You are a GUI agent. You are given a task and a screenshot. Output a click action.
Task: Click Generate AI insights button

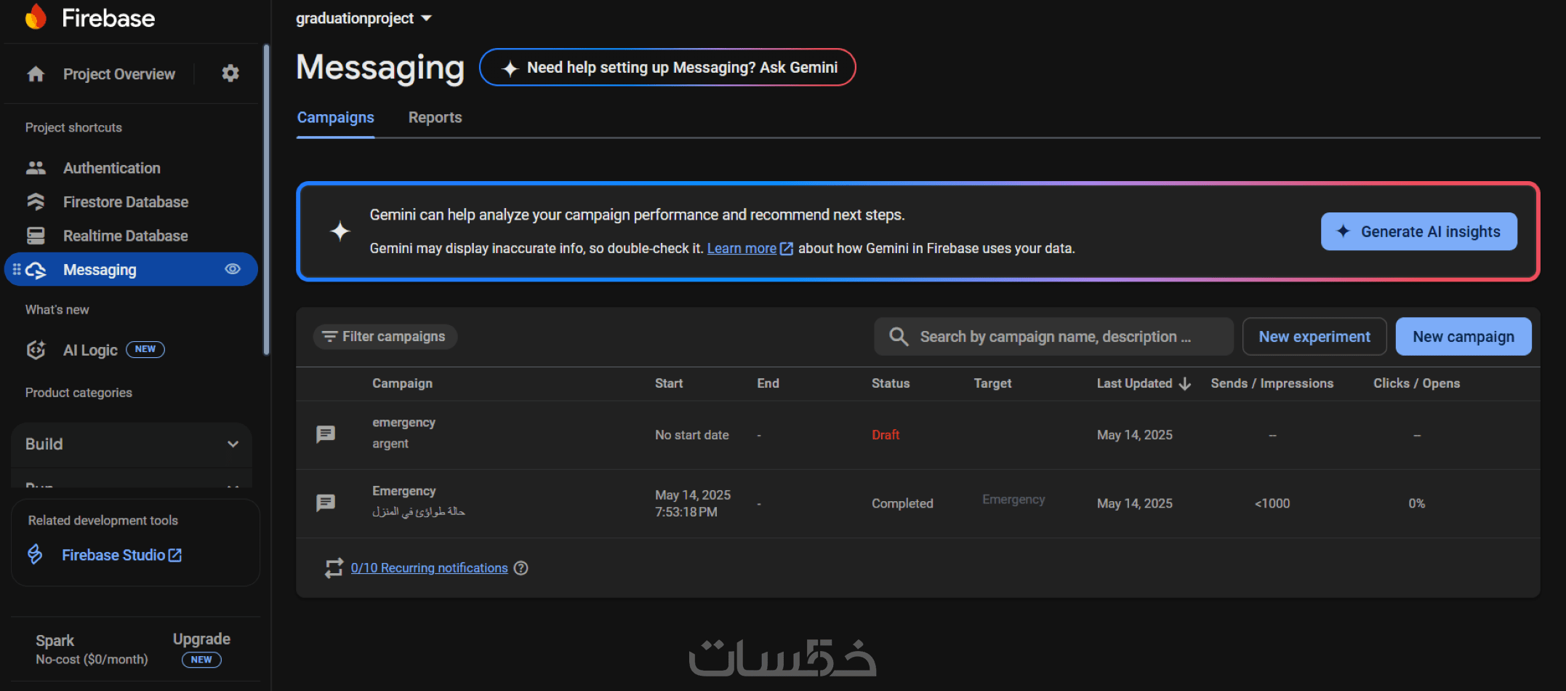(x=1418, y=231)
